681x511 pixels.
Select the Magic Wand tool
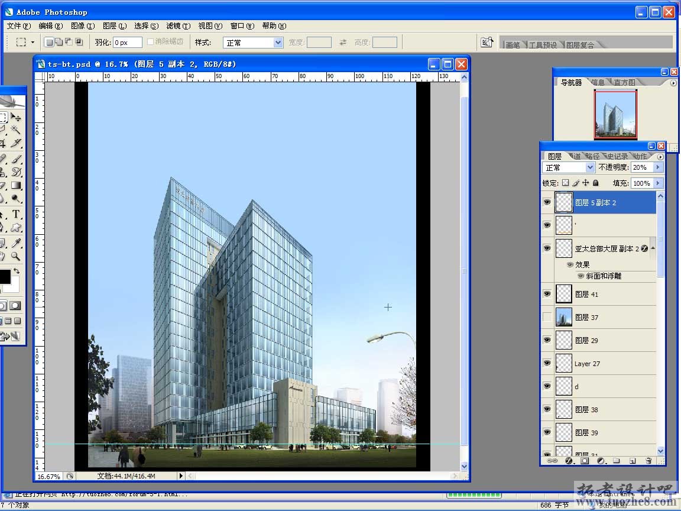pyautogui.click(x=16, y=130)
